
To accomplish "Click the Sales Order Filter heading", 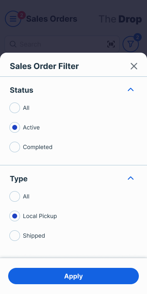I will tap(44, 66).
